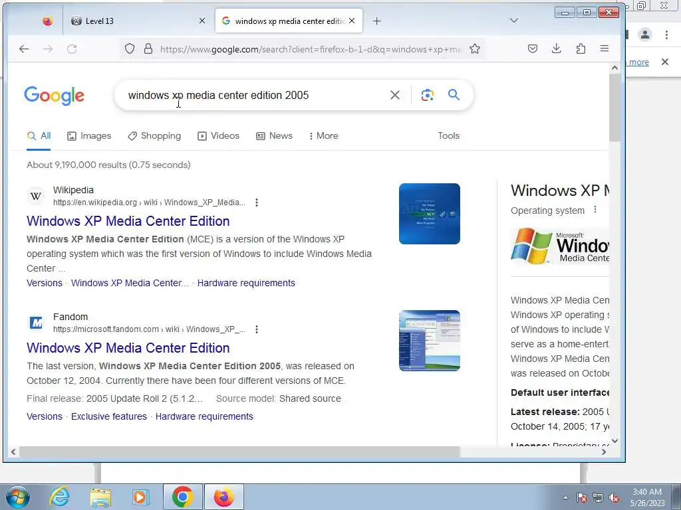Switch to the Images results tab
The image size is (681, 510).
pos(89,135)
